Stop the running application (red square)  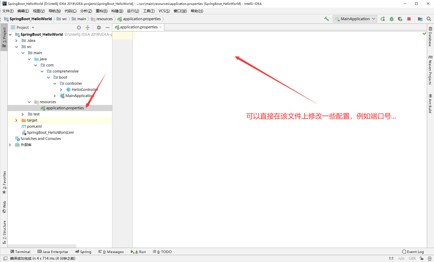[x=409, y=19]
